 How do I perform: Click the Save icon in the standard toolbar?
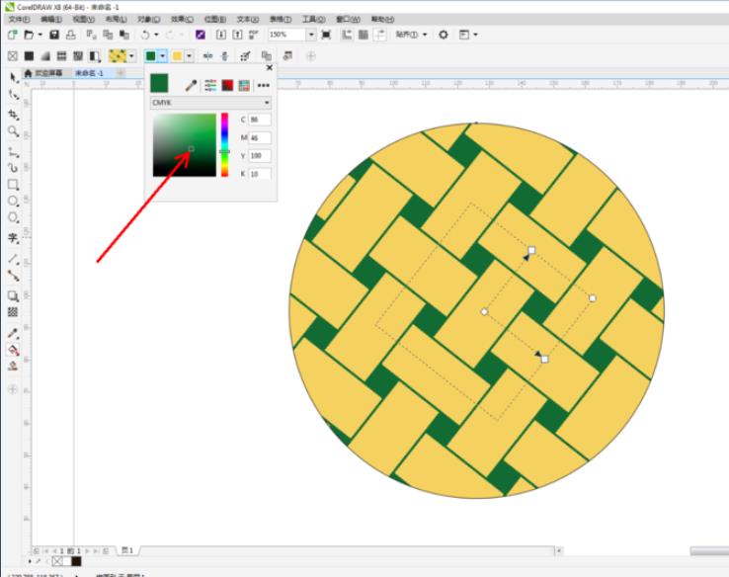tap(54, 35)
